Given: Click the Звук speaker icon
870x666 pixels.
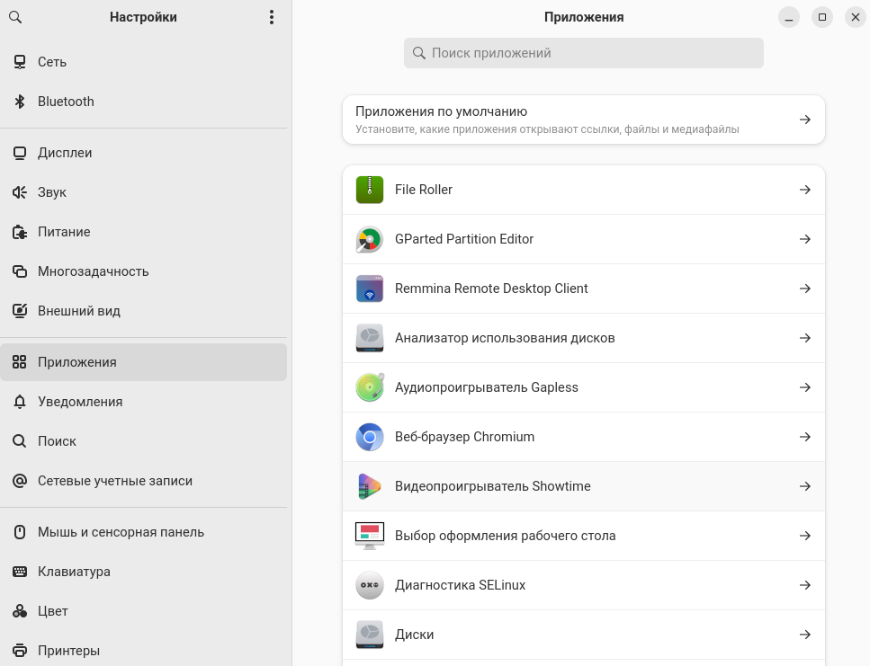Looking at the screenshot, I should point(20,192).
